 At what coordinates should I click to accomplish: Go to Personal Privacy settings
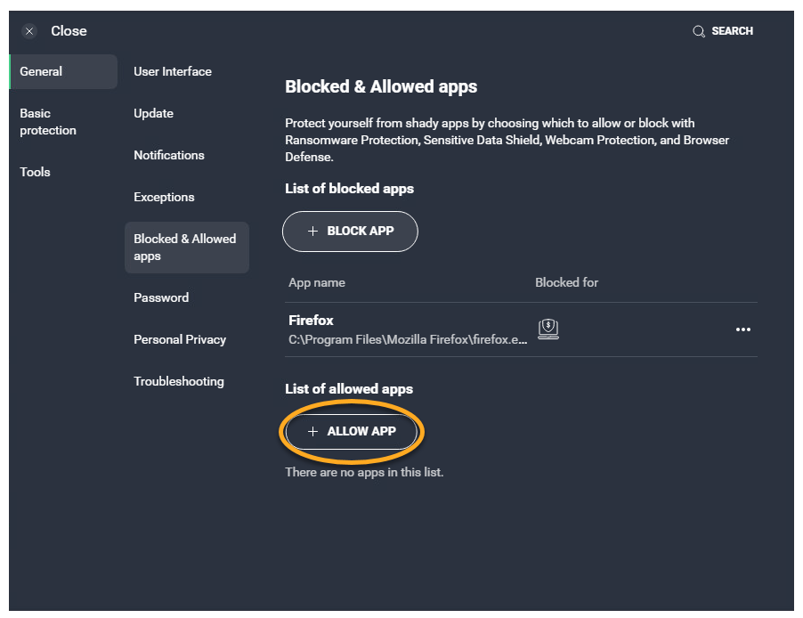[180, 339]
